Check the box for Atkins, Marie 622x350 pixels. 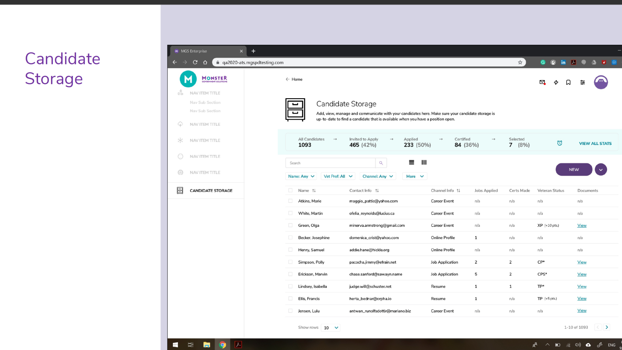click(290, 201)
